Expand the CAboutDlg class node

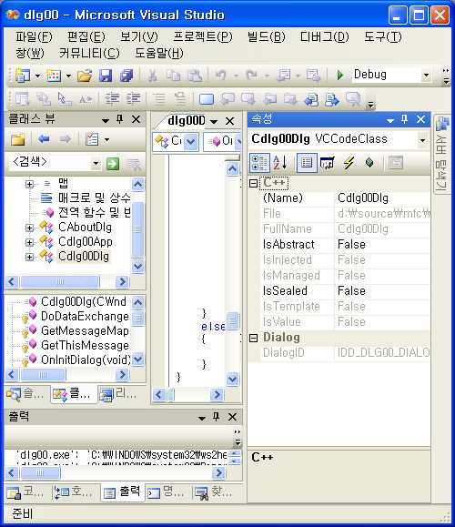pos(29,228)
